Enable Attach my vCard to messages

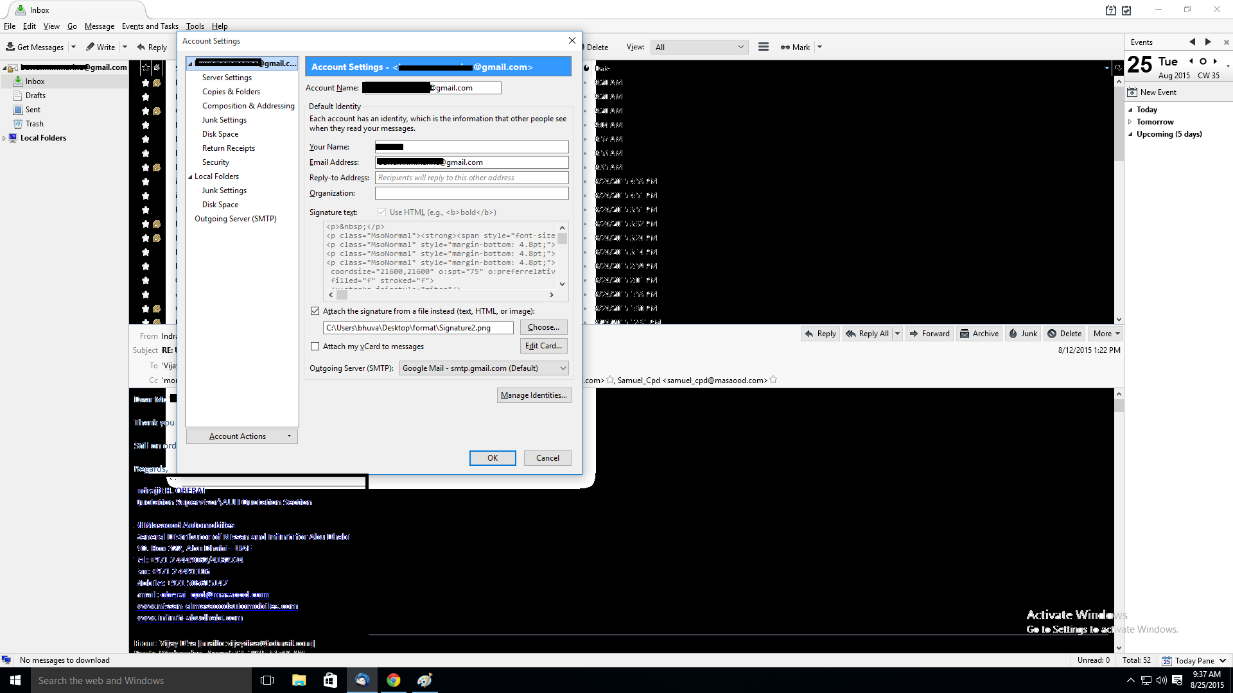[315, 346]
